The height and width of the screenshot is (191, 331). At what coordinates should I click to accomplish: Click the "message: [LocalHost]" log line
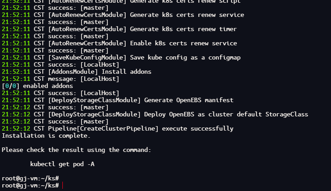point(77,79)
